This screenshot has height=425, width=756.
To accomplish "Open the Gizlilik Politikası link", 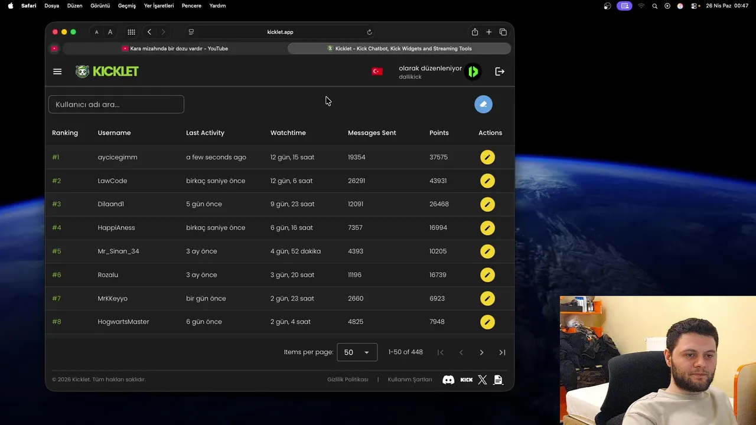I will (x=348, y=380).
